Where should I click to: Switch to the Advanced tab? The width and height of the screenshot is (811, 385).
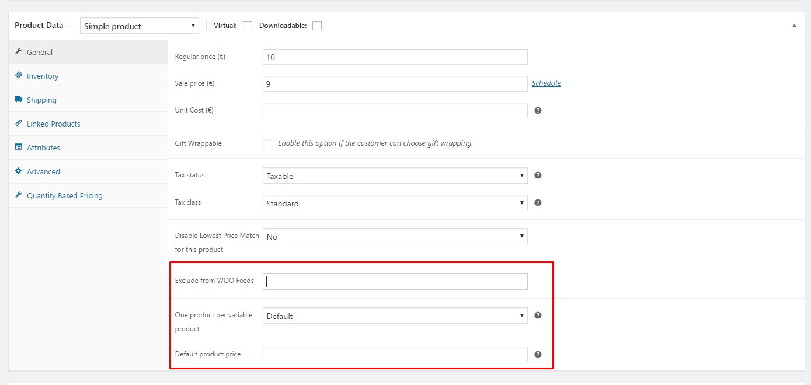click(43, 171)
